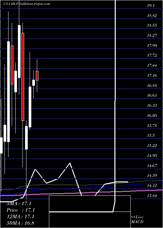Click the latest red candlestick near 17.16

tap(37, 76)
